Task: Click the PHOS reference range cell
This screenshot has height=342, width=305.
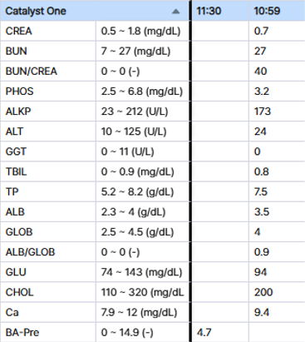Action: click(142, 92)
